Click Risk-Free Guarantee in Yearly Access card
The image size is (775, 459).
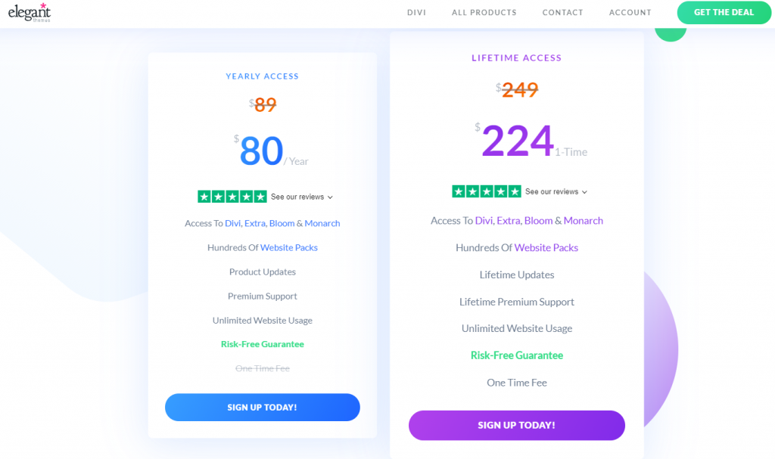[x=263, y=344]
